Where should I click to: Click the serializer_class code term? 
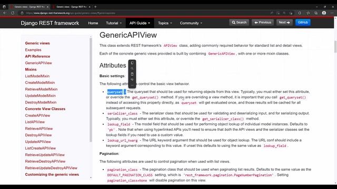coord(122,113)
